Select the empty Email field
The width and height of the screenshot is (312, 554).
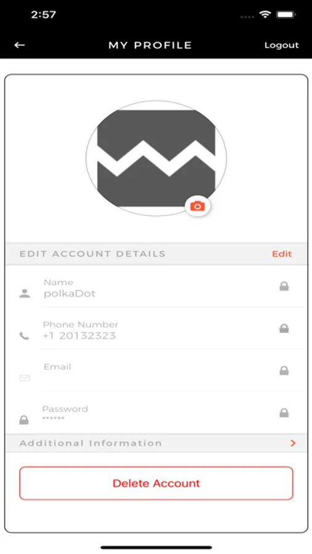tap(156, 372)
